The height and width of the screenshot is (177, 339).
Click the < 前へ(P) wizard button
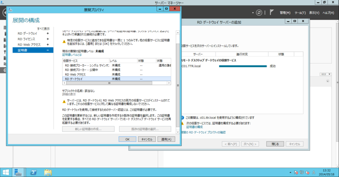[x=231, y=144]
